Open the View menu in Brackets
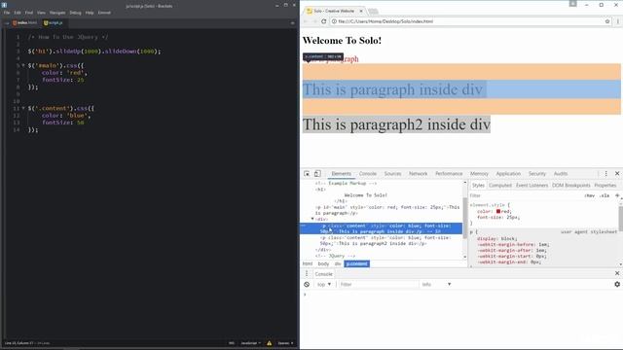Image resolution: width=623 pixels, height=350 pixels. 41,13
